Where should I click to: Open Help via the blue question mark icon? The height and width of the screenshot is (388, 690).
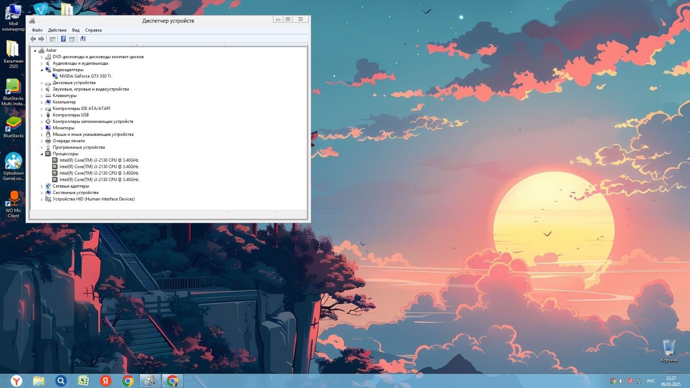pyautogui.click(x=63, y=39)
